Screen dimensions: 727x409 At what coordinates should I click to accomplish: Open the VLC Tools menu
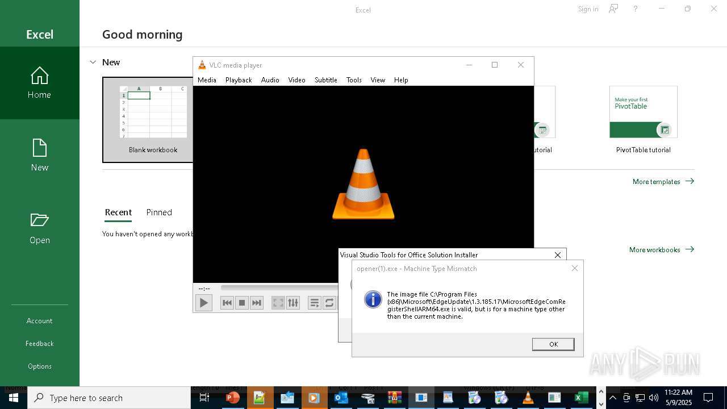pyautogui.click(x=354, y=80)
